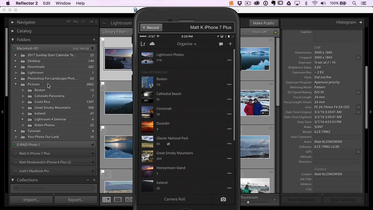Open options dots for Cathedral Beach

(x=229, y=99)
